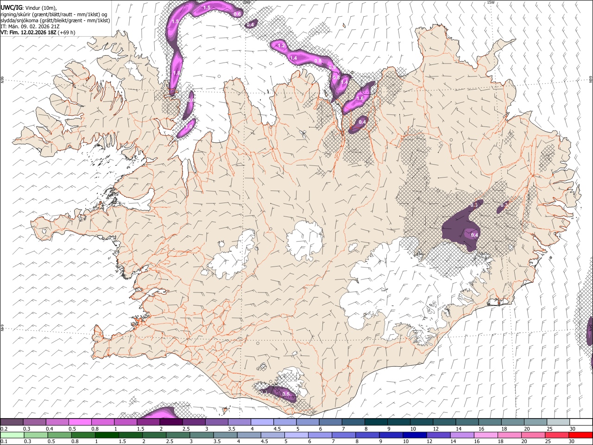Pick lower legend red swatch labeled 30
Screen dimensions: 593x445
581,435
